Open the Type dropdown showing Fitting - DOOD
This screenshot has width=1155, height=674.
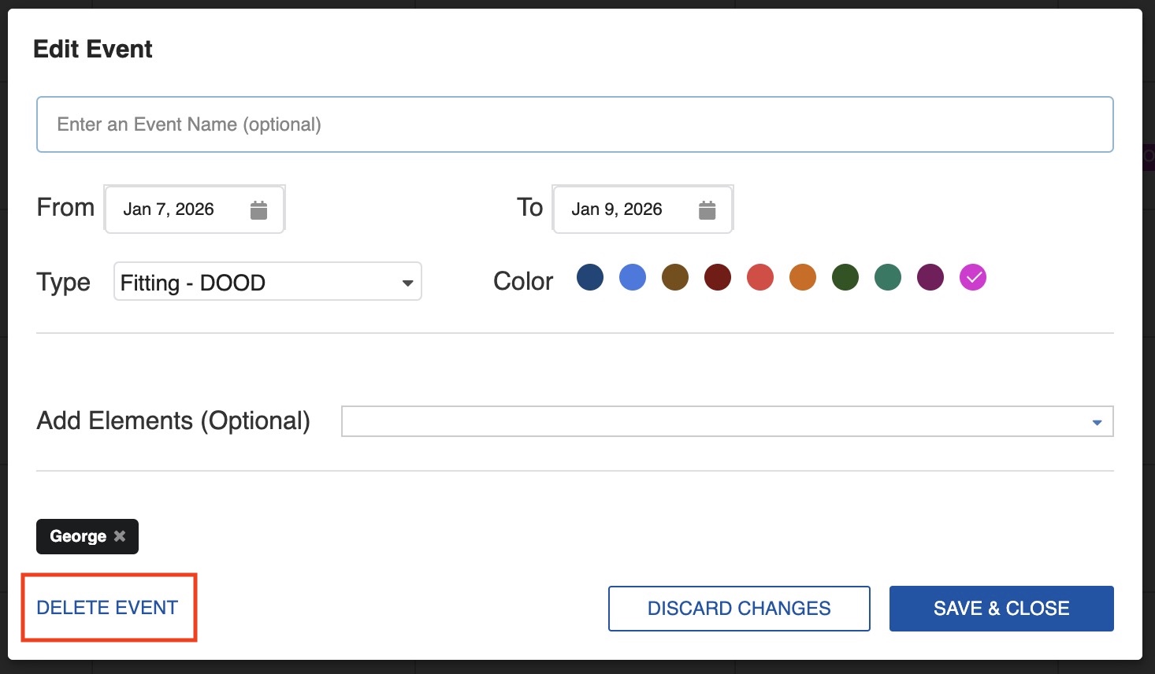click(x=267, y=282)
